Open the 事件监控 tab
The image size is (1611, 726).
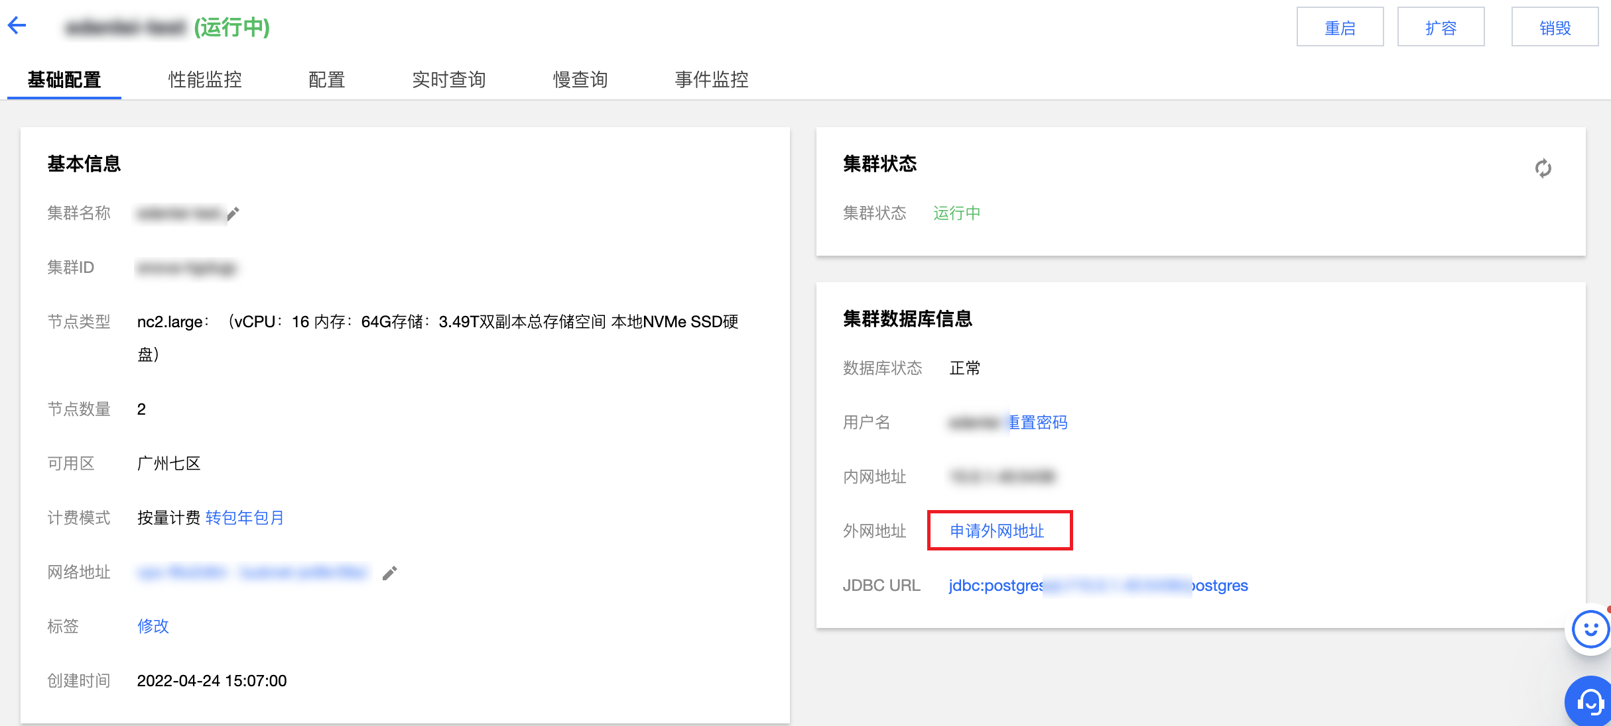click(x=711, y=79)
